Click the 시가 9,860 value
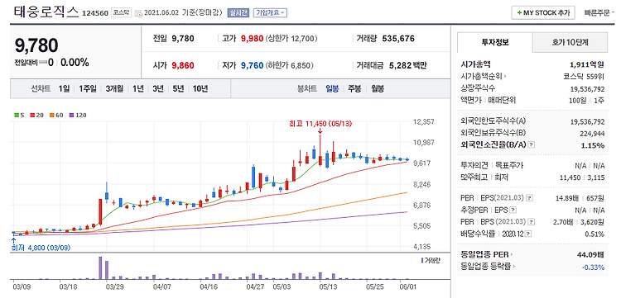621x298 pixels. (183, 65)
